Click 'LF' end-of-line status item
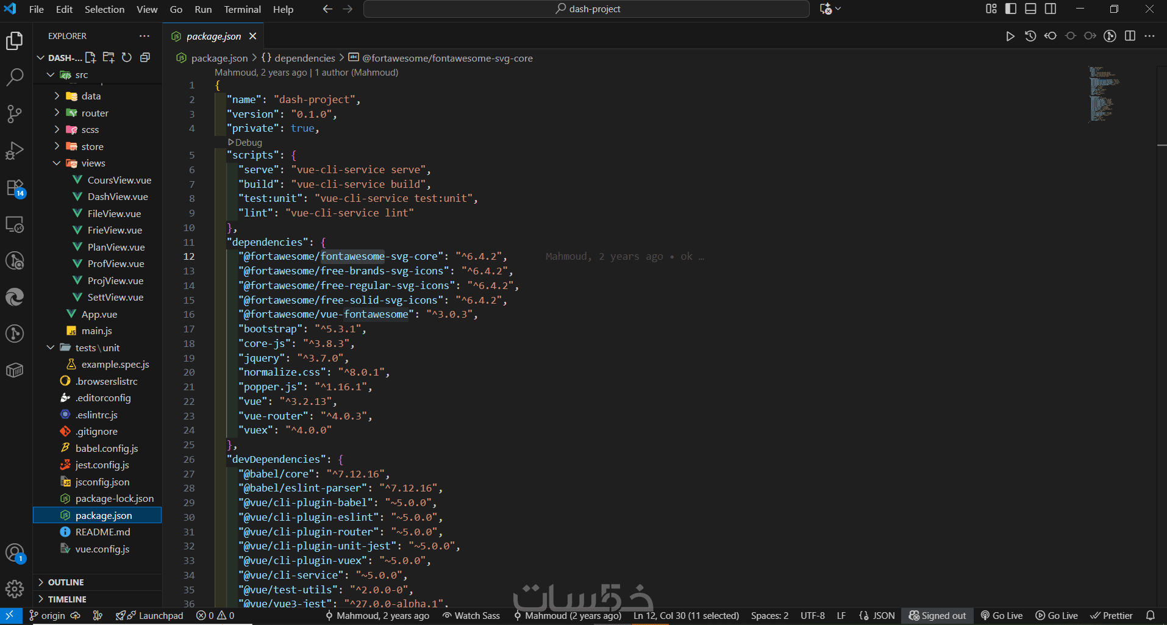1167x625 pixels. click(841, 616)
